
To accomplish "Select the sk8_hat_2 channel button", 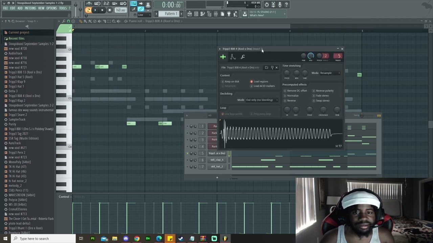I will pos(217,167).
